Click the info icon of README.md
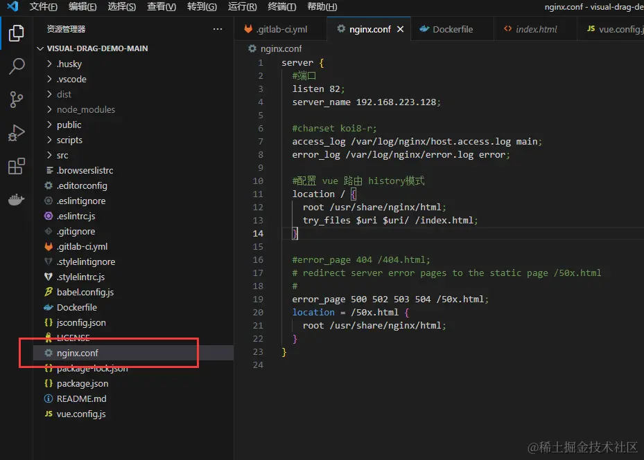The image size is (644, 460). pos(49,398)
